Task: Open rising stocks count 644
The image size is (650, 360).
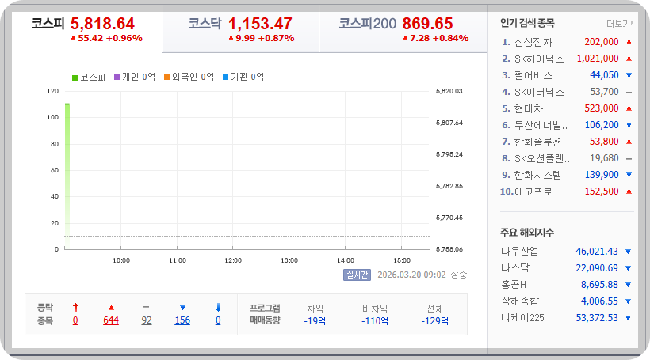Action: click(111, 320)
